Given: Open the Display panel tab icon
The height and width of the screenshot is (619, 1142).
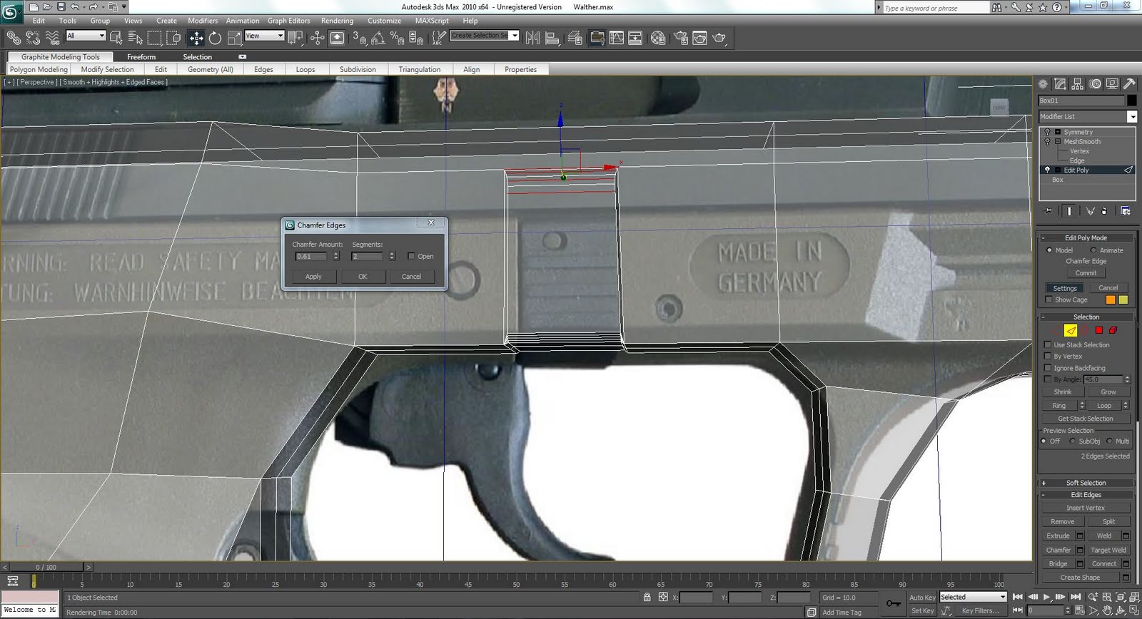Looking at the screenshot, I should (x=1112, y=83).
